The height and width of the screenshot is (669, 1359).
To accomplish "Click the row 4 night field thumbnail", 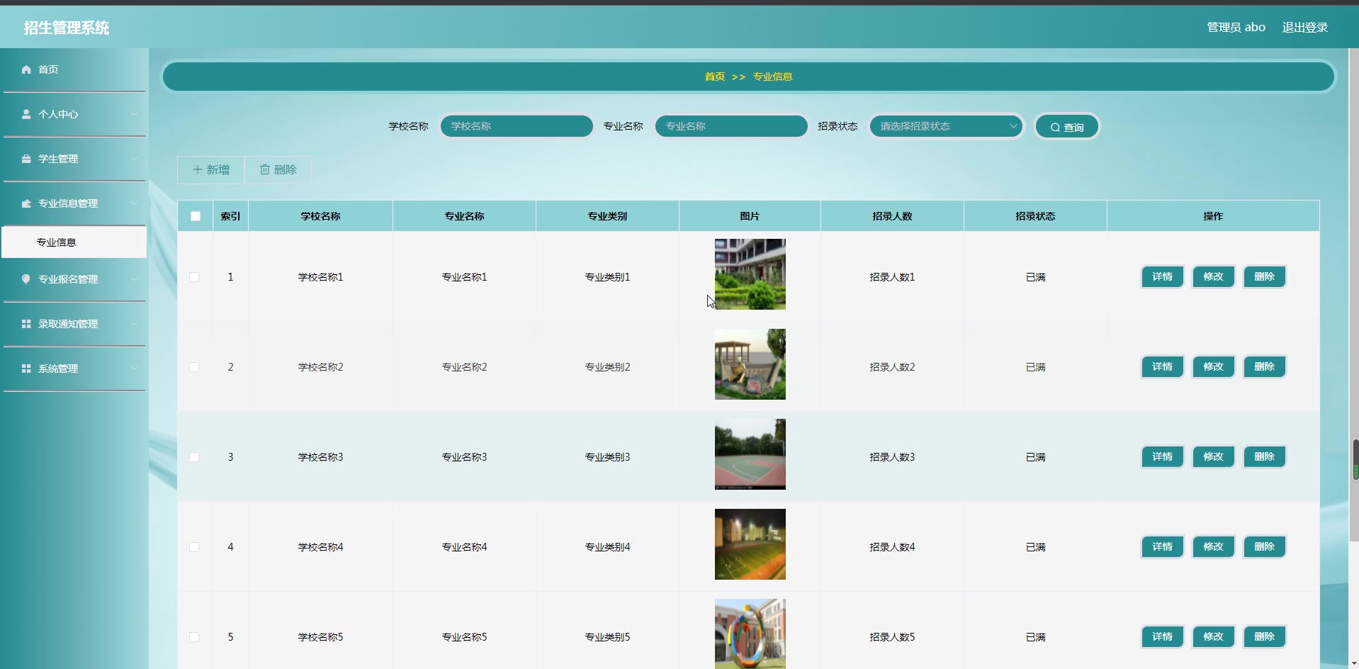I will [750, 544].
